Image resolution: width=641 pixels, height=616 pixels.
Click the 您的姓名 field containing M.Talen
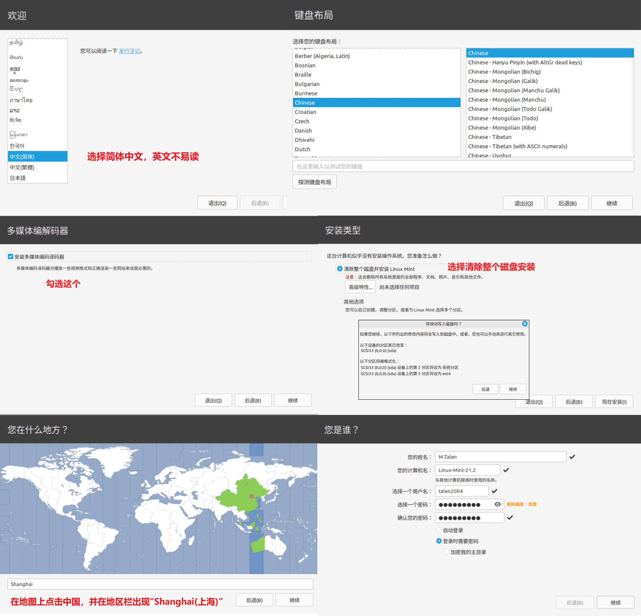click(x=500, y=457)
